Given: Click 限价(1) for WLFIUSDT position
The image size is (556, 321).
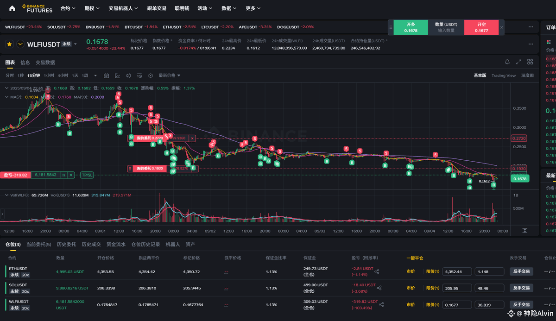Looking at the screenshot, I should pos(432,305).
